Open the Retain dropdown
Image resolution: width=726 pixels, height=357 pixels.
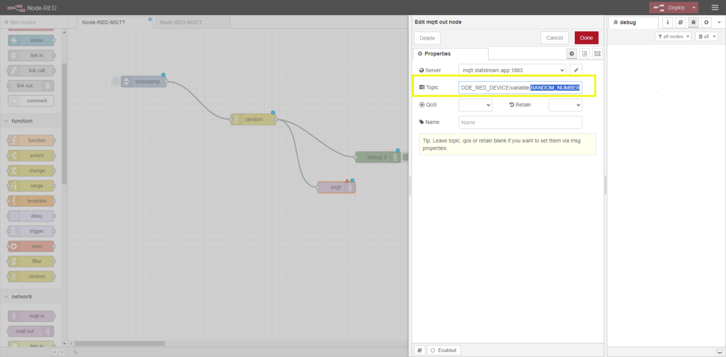pos(565,105)
